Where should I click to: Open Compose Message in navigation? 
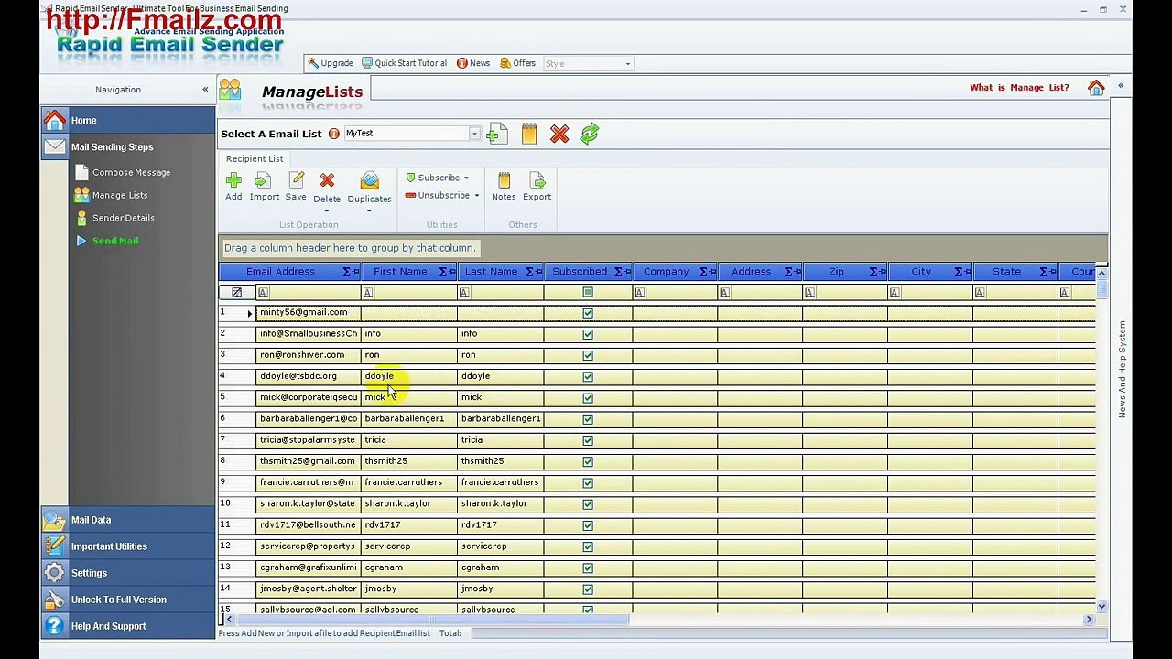[x=131, y=172]
